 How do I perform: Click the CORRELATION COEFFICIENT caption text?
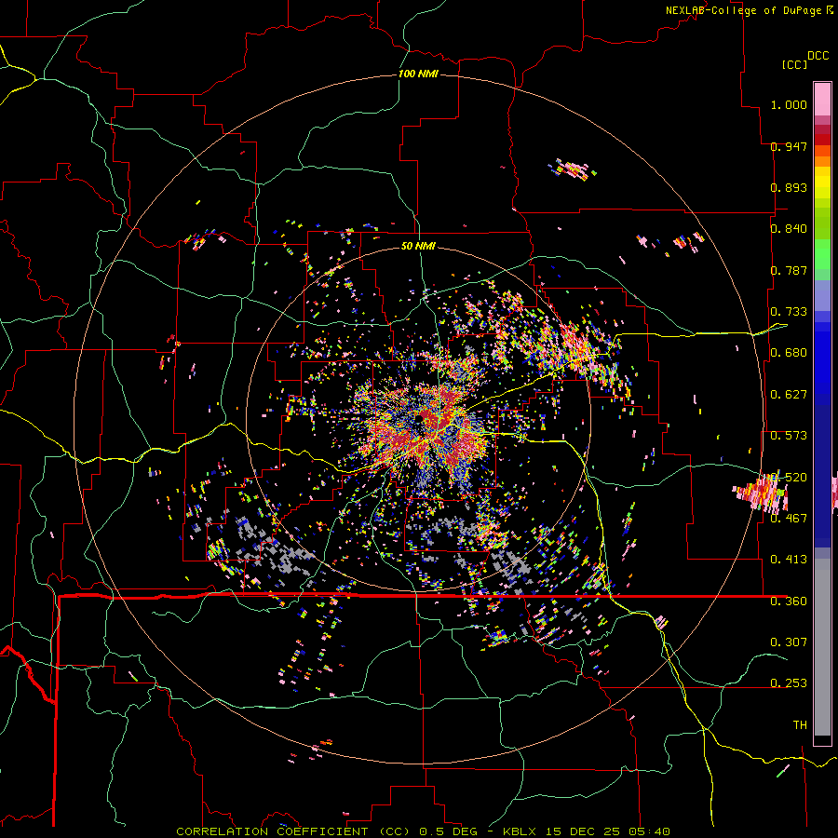tap(272, 831)
